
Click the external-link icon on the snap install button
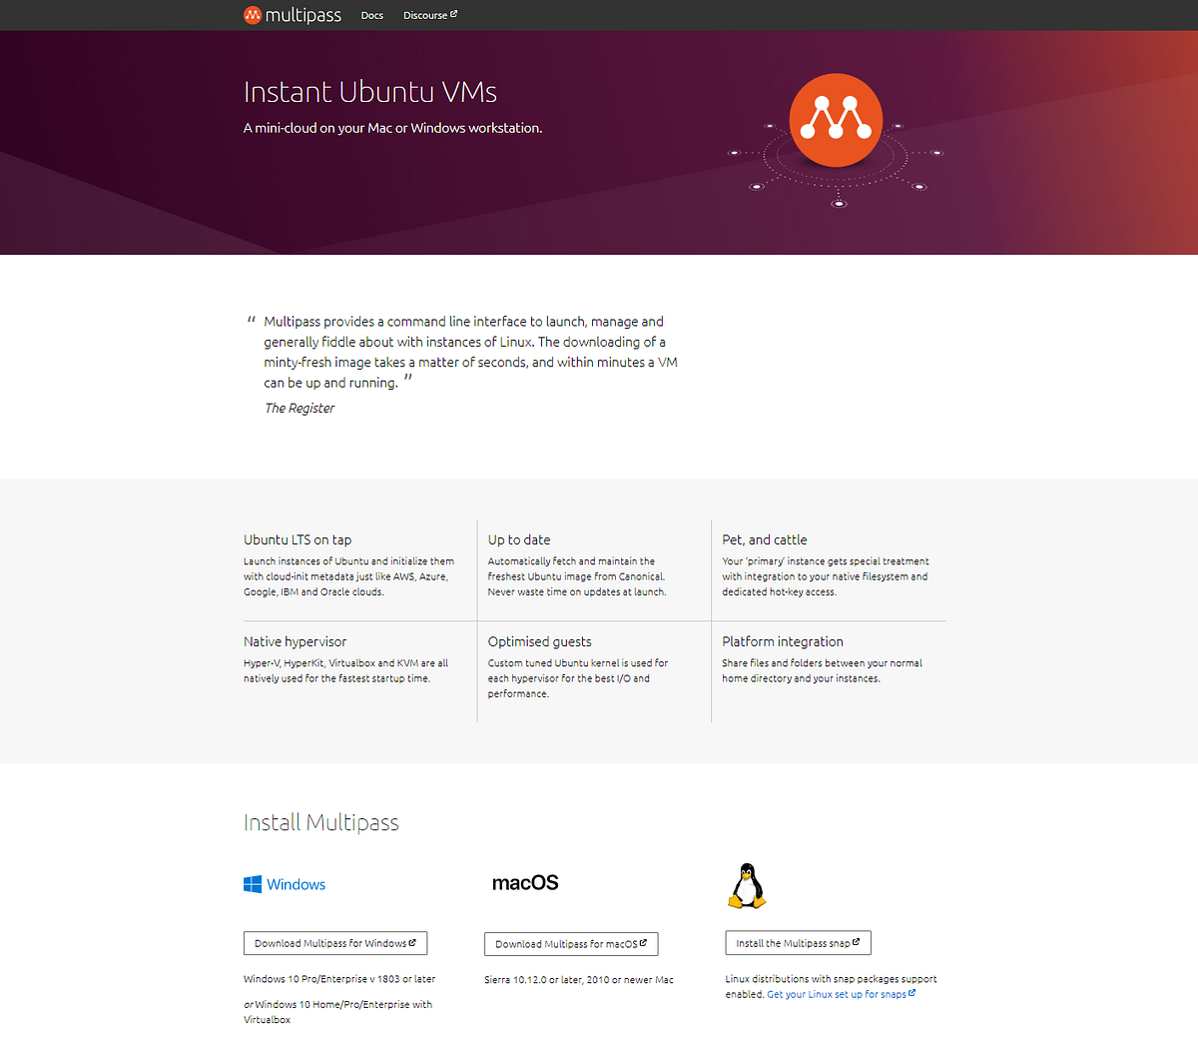tap(856, 941)
